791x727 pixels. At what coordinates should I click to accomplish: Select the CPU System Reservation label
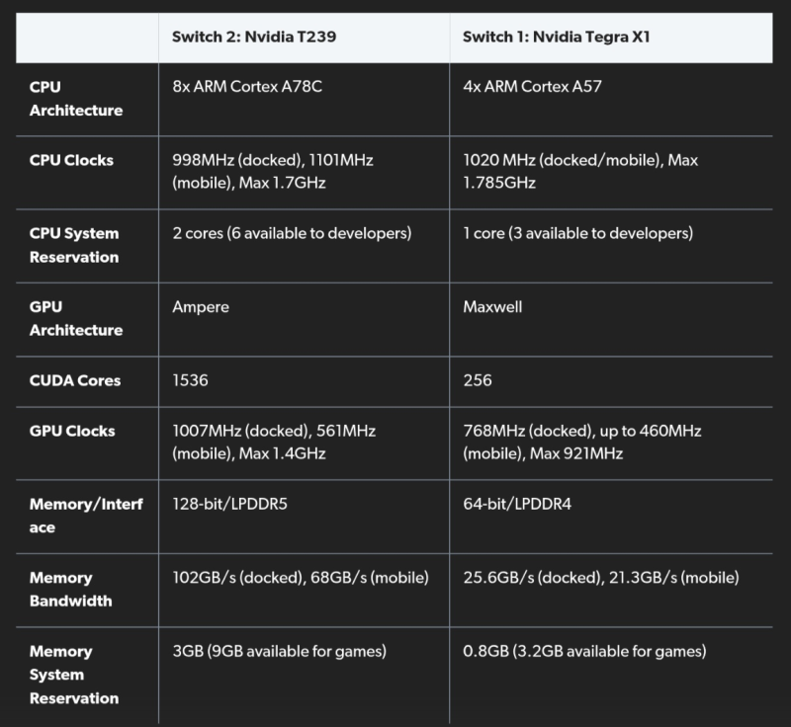74,245
